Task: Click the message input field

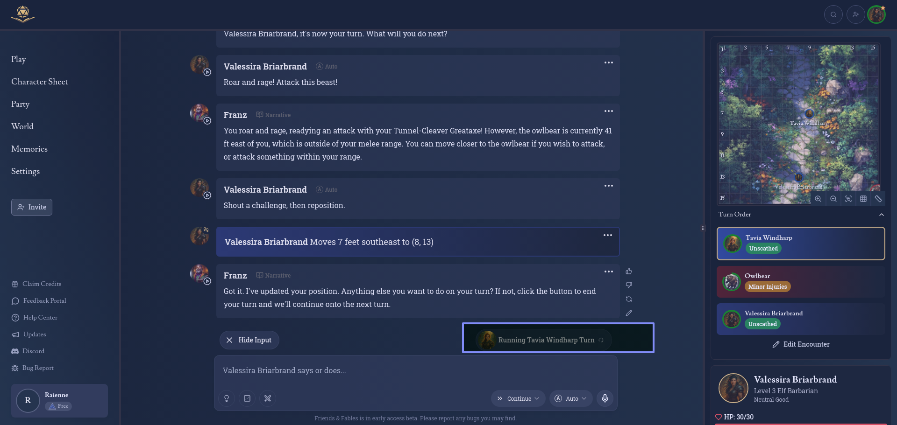Action: (x=415, y=371)
